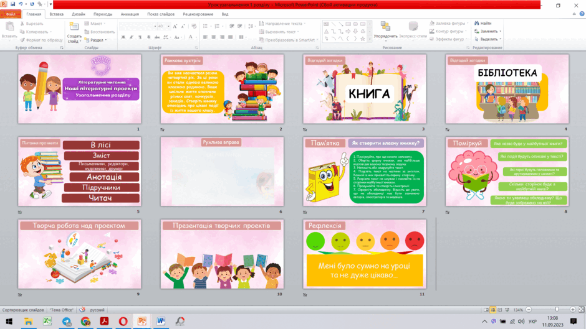The width and height of the screenshot is (586, 329).
Task: Click the Save icon in quick access toolbar
Action: (12, 4)
